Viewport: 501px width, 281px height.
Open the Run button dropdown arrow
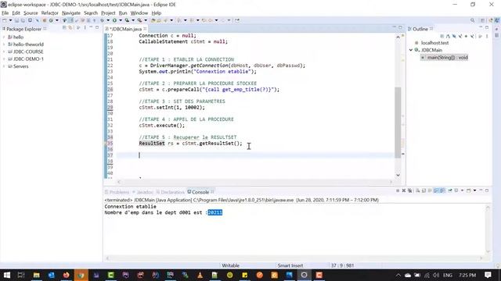pos(121,20)
